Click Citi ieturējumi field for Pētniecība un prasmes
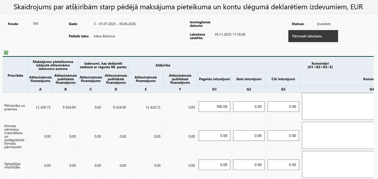378x179 pixels. pyautogui.click(x=283, y=107)
